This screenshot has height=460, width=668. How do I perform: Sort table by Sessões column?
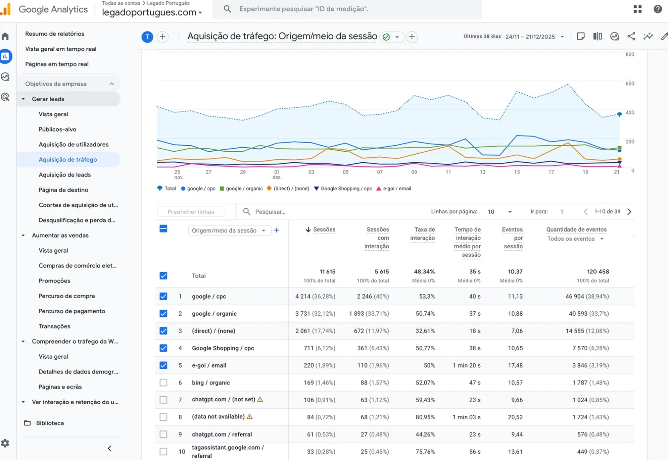(x=324, y=230)
